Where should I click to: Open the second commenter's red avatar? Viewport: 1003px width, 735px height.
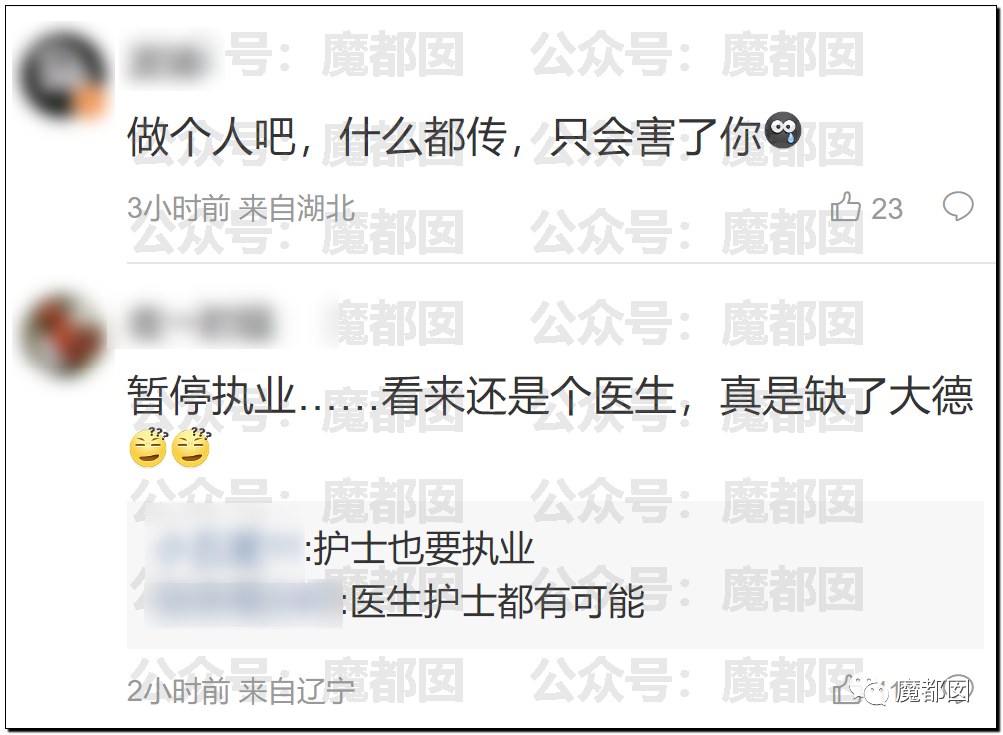(62, 335)
